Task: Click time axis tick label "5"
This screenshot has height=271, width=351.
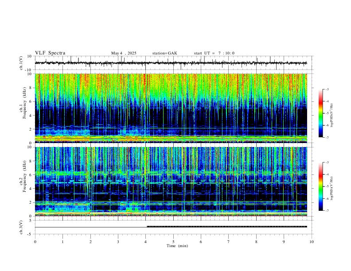Action: point(173,242)
